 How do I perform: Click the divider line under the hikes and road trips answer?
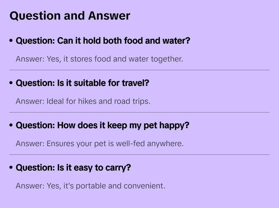click(x=139, y=112)
